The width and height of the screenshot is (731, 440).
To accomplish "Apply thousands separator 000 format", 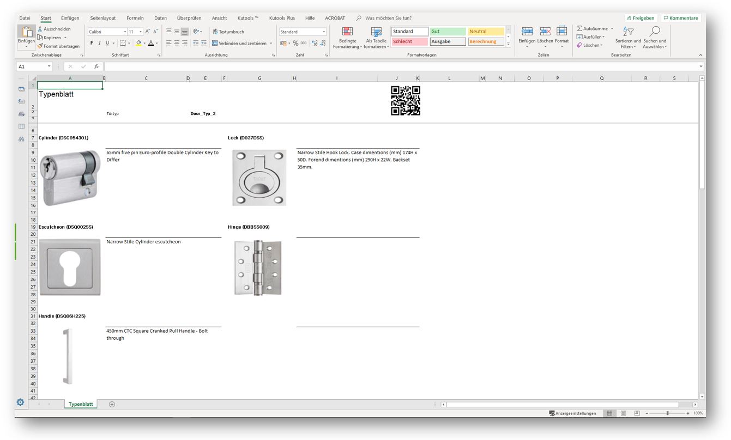I will [x=304, y=43].
